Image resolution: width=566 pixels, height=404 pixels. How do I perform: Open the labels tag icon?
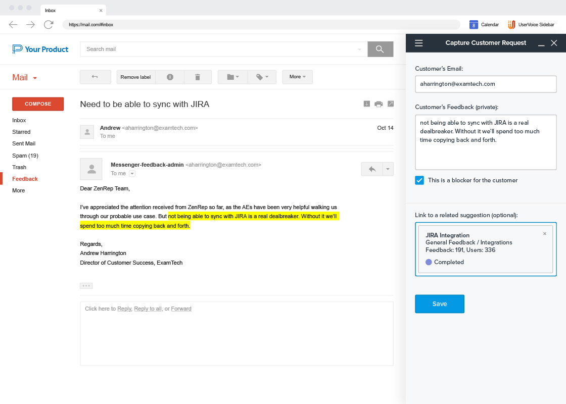pos(262,77)
